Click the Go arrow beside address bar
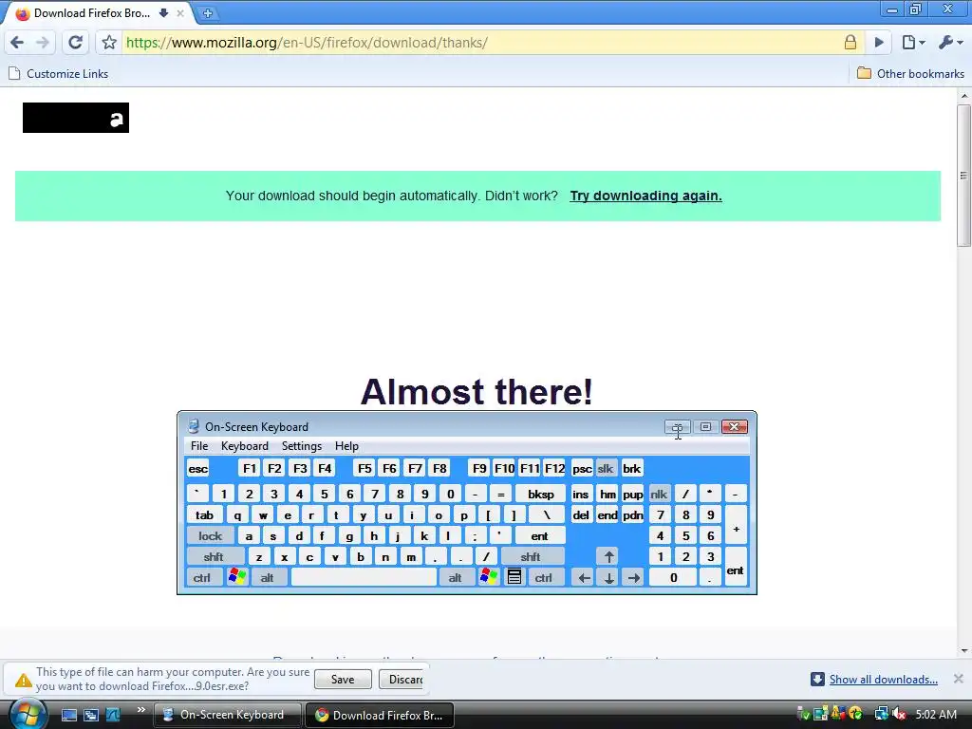The image size is (972, 729). (879, 42)
